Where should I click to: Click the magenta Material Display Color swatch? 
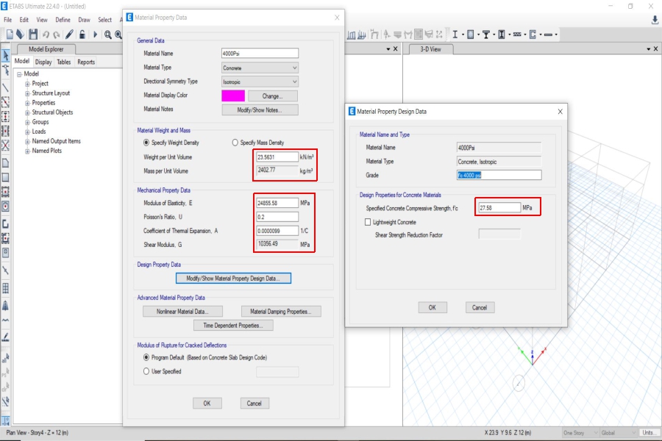click(x=233, y=96)
